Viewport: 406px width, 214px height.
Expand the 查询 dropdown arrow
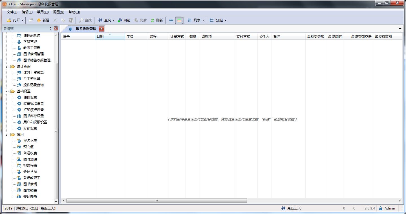[x=114, y=20]
